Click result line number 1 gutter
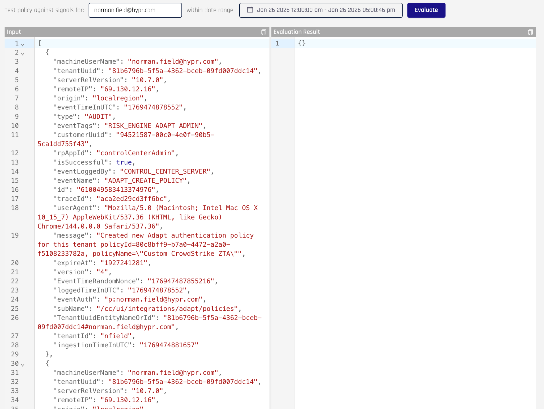The width and height of the screenshot is (544, 409). [277, 43]
